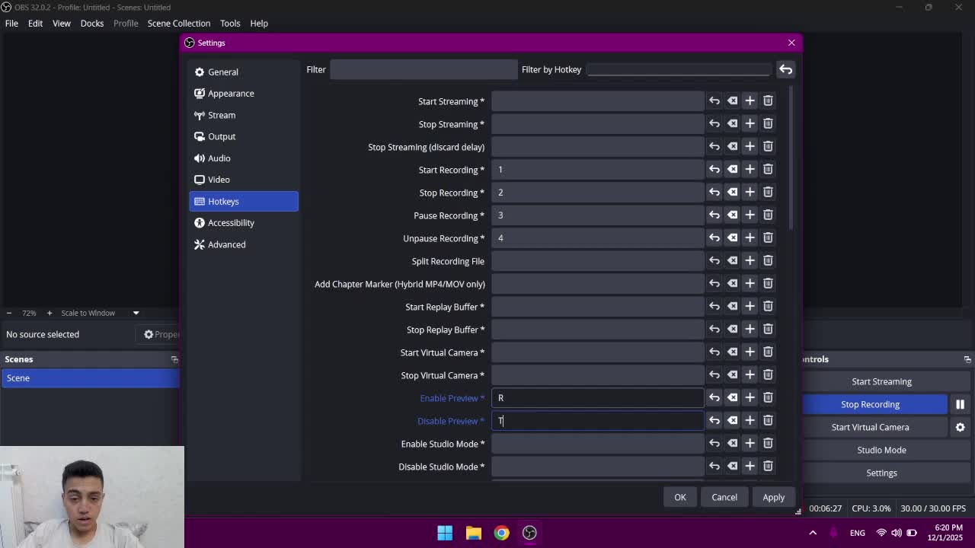Image resolution: width=975 pixels, height=548 pixels.
Task: Clear the Start Recording hotkey field
Action: [732, 169]
